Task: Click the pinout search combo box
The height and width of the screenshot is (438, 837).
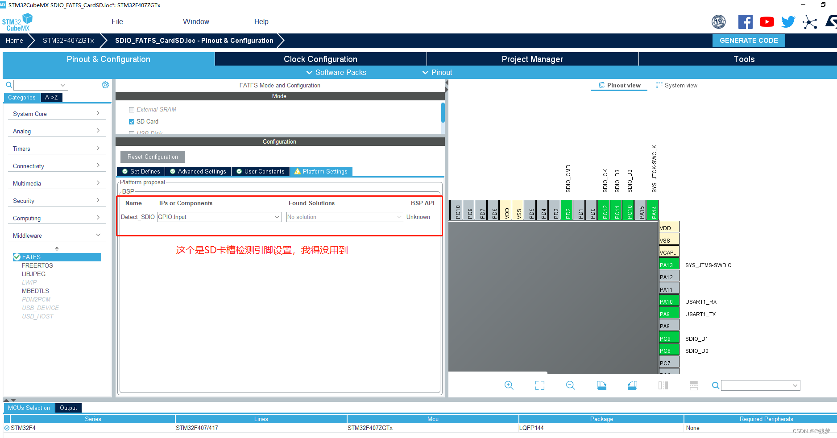Action: click(x=760, y=385)
